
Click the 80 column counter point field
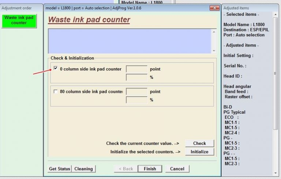click(x=136, y=92)
